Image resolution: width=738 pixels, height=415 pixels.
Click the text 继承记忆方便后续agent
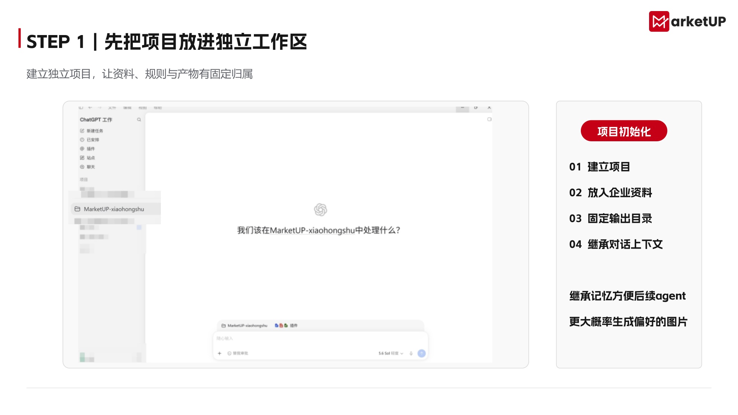click(627, 296)
